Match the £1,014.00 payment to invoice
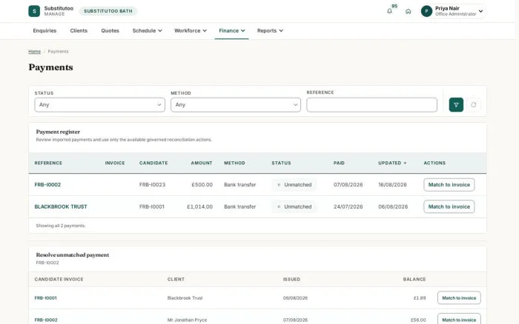 [x=449, y=206]
